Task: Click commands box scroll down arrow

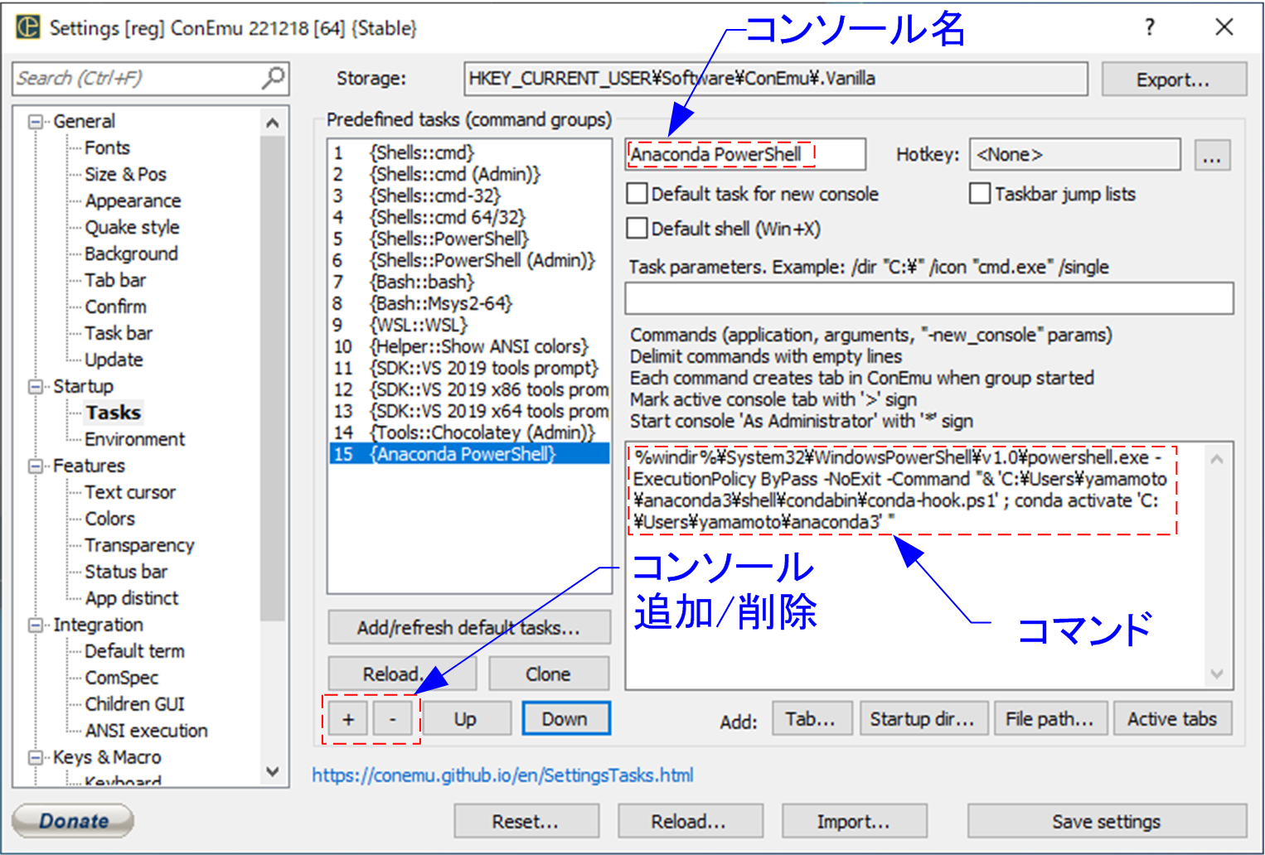Action: [1217, 674]
